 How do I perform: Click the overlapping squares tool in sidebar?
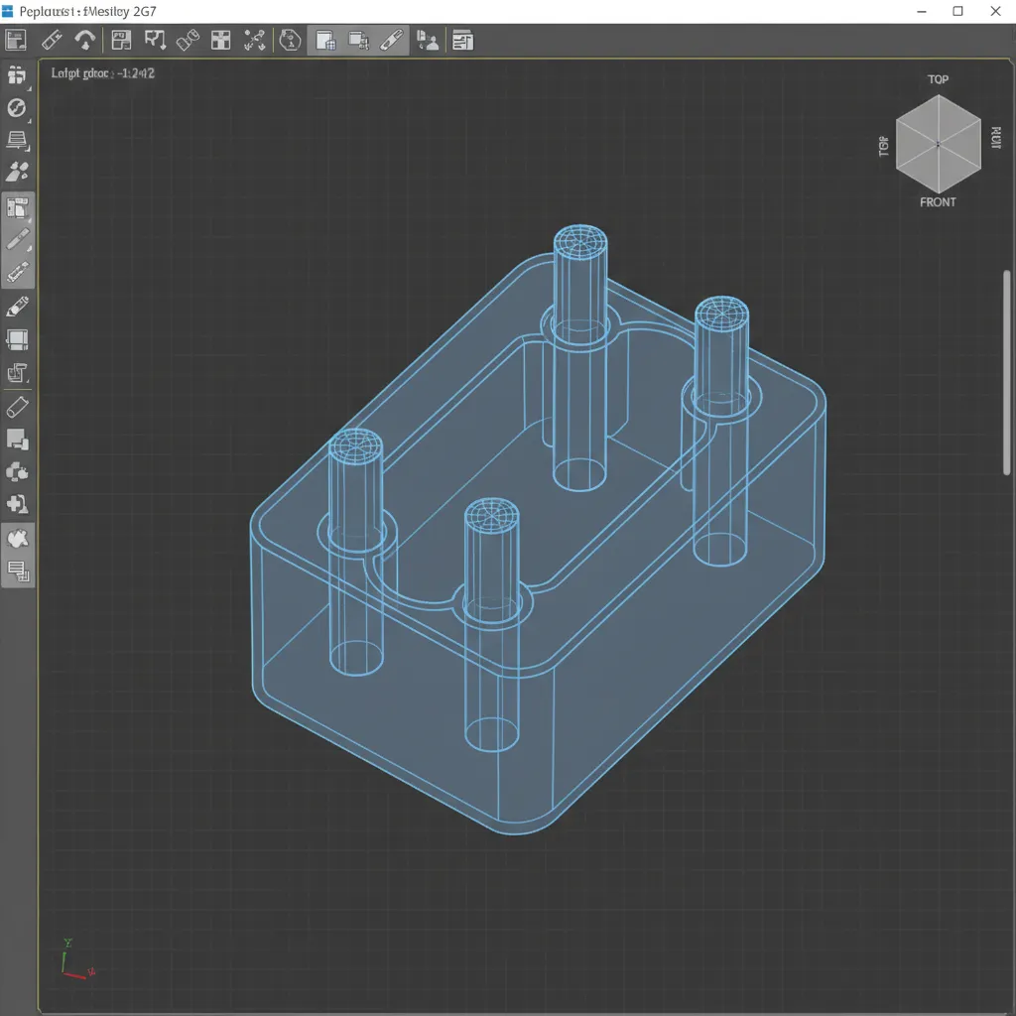(18, 440)
